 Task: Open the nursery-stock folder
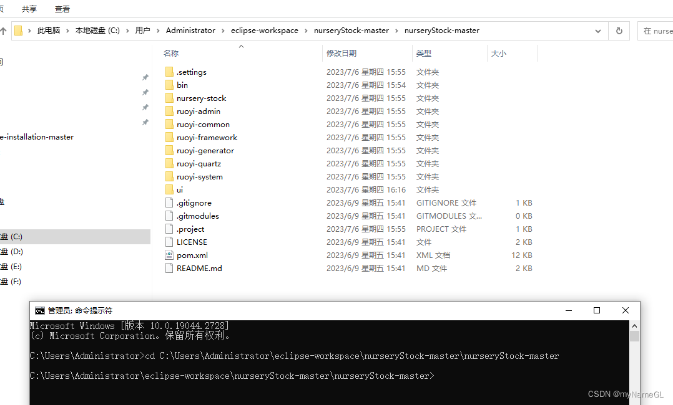(x=201, y=98)
